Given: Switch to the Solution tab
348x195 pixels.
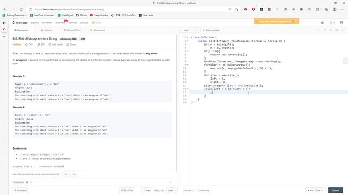Looking at the screenshot, I should 47,30.
